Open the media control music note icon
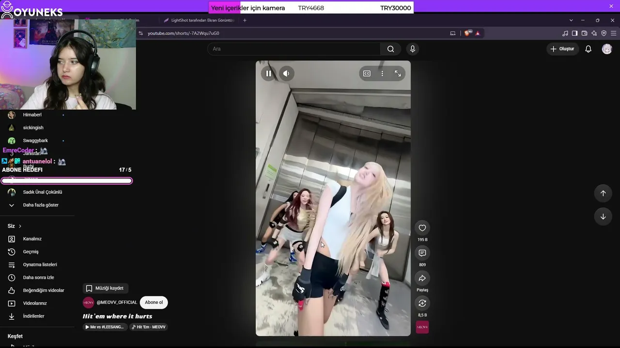Viewport: 620px width, 348px height. click(565, 33)
